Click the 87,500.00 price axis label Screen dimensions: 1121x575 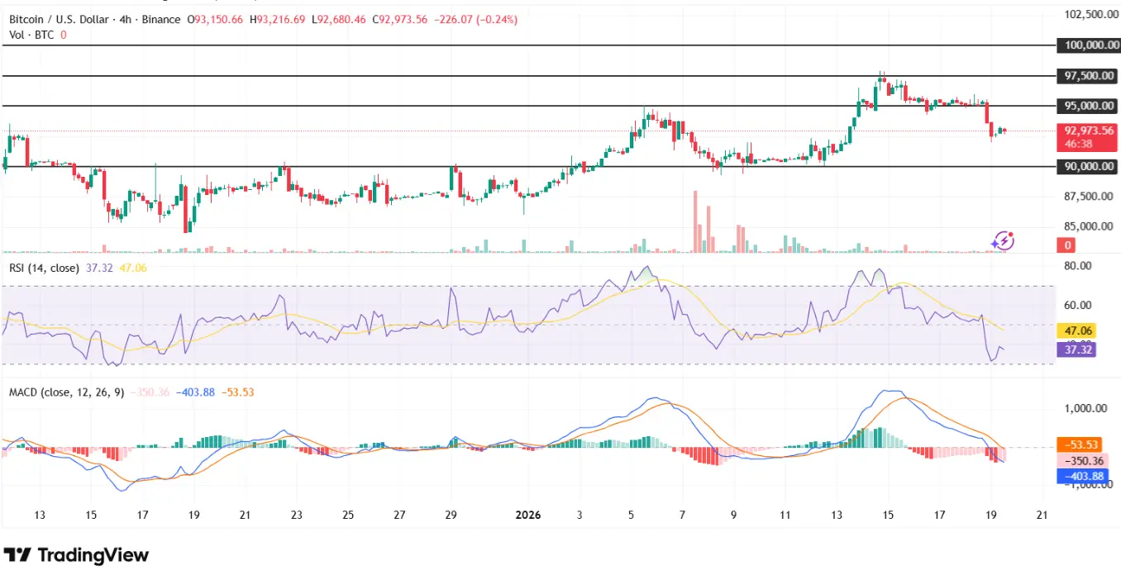coord(1088,197)
